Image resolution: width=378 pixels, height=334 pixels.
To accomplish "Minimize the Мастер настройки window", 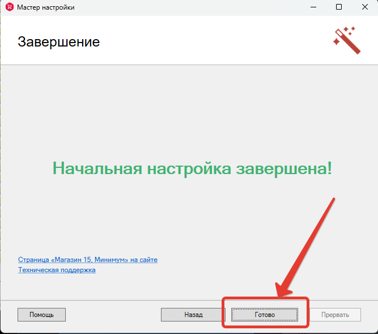I will tap(312, 7).
